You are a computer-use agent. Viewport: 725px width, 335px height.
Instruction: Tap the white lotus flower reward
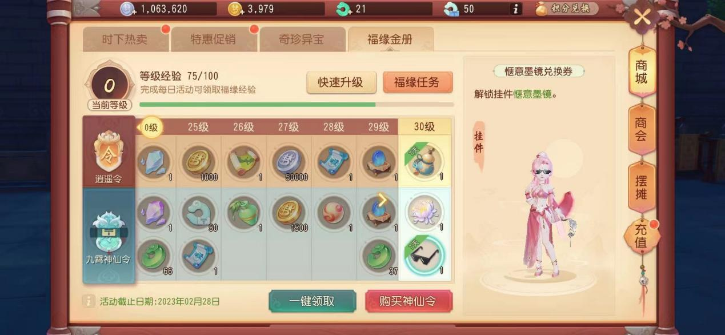(x=425, y=212)
